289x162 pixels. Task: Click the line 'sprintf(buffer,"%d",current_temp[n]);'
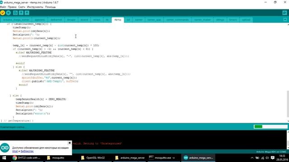pos(49,78)
